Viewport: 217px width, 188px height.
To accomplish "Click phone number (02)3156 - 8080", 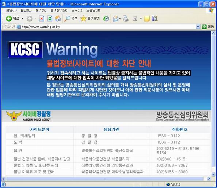I will click(x=172, y=172).
